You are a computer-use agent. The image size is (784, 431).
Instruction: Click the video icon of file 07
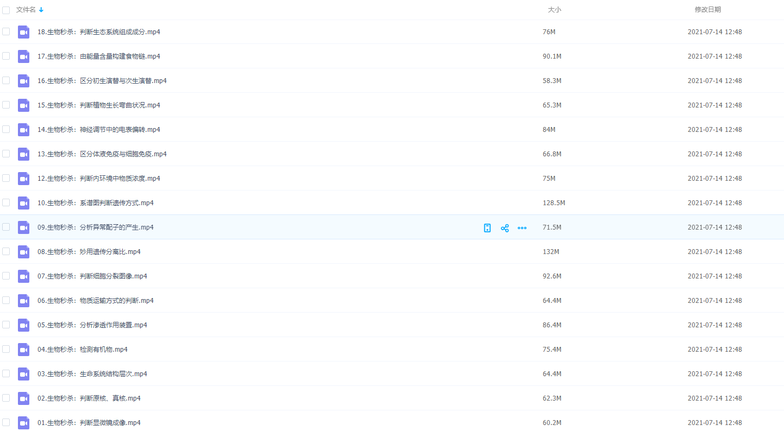pyautogui.click(x=23, y=276)
